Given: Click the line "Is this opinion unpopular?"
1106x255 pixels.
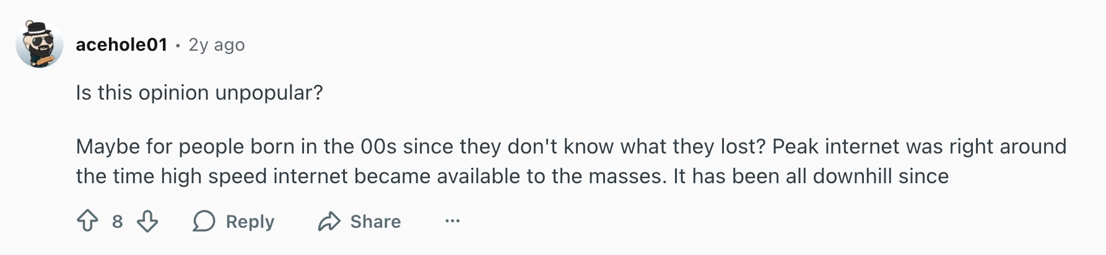Looking at the screenshot, I should click(199, 93).
